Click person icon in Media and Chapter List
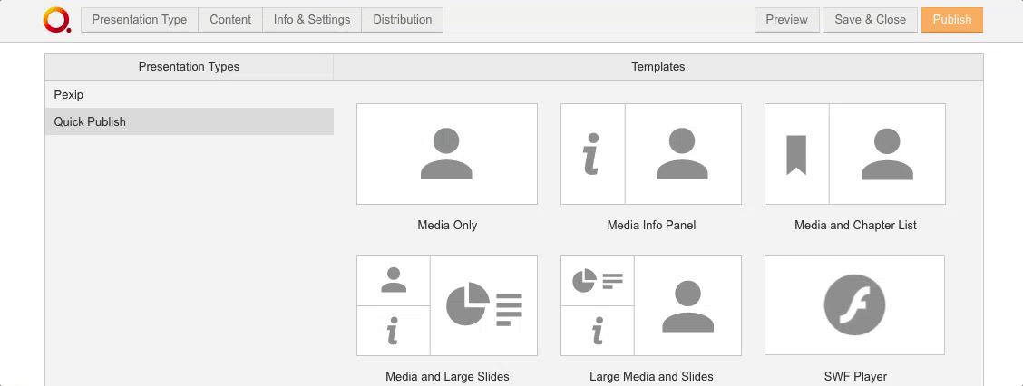Image resolution: width=1023 pixels, height=386 pixels. [x=886, y=154]
